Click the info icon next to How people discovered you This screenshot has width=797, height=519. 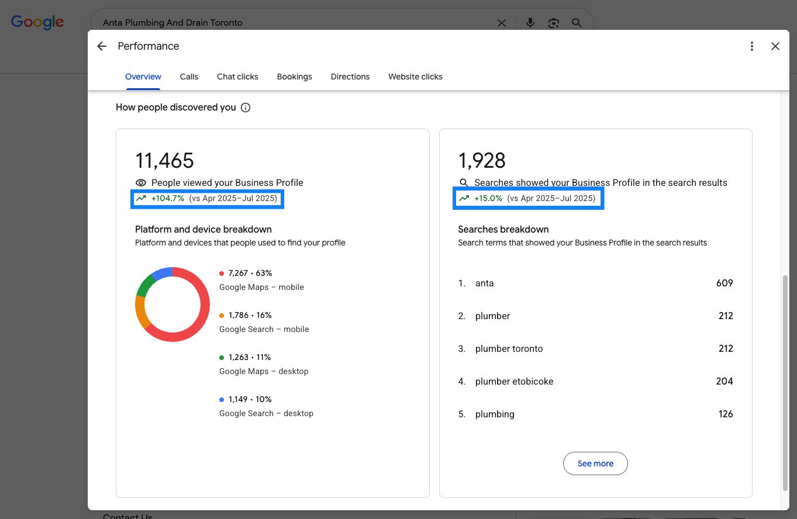click(x=246, y=108)
